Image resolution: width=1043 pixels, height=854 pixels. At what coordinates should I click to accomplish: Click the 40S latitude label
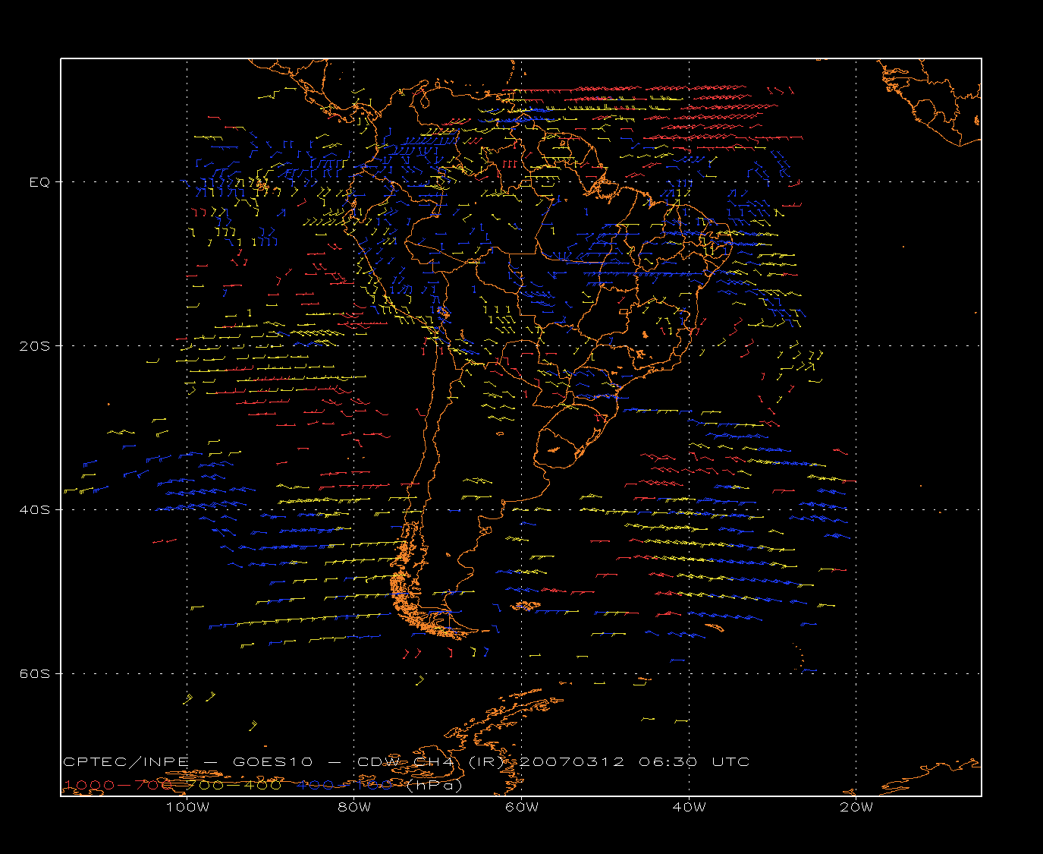tap(35, 510)
